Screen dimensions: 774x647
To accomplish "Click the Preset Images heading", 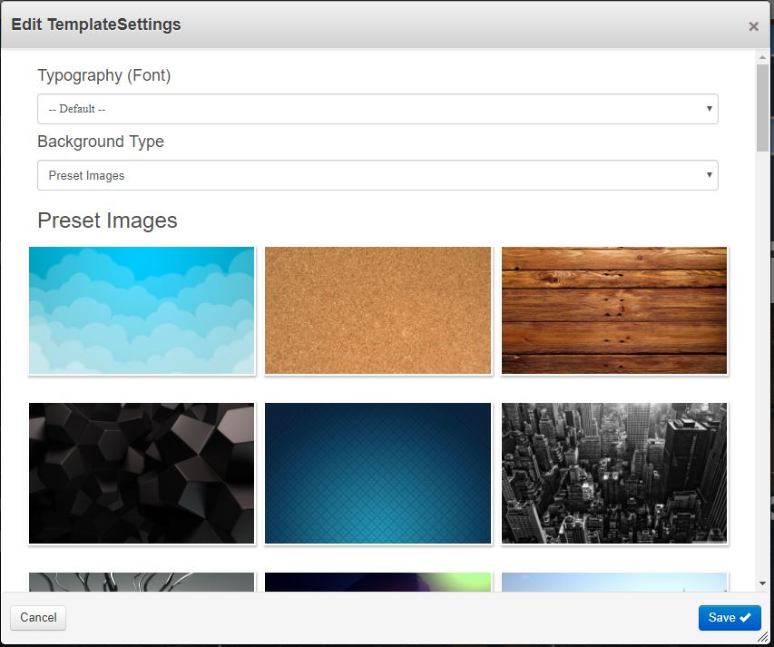I will pyautogui.click(x=107, y=221).
